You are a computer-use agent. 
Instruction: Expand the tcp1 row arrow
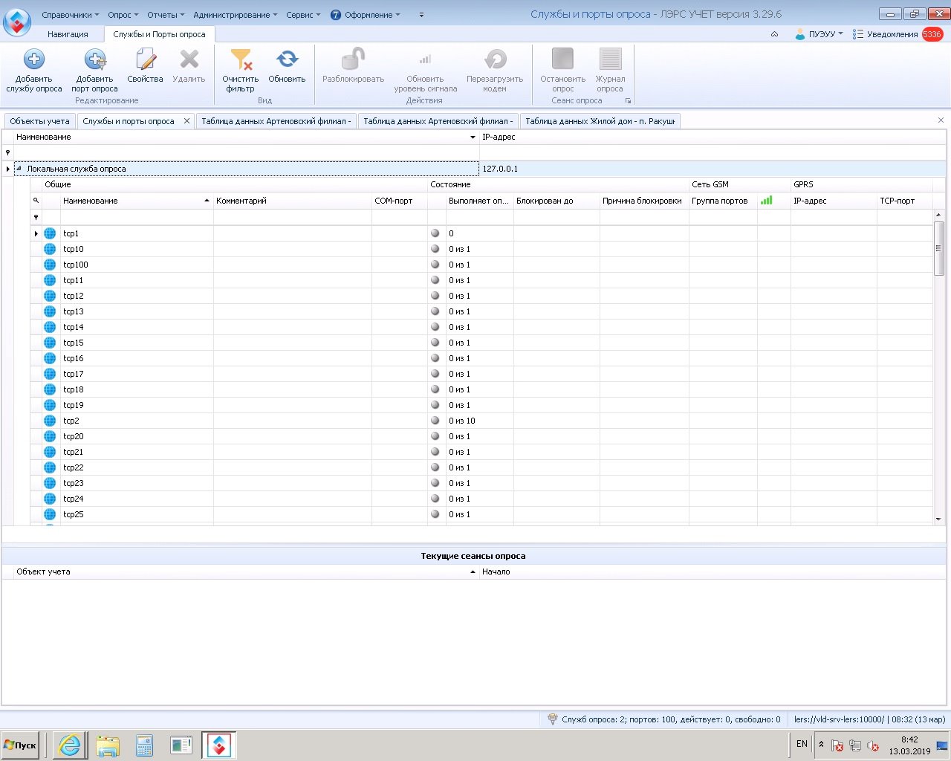click(x=36, y=233)
